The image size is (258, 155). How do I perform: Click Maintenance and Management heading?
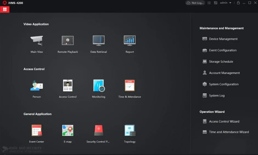[221, 28]
